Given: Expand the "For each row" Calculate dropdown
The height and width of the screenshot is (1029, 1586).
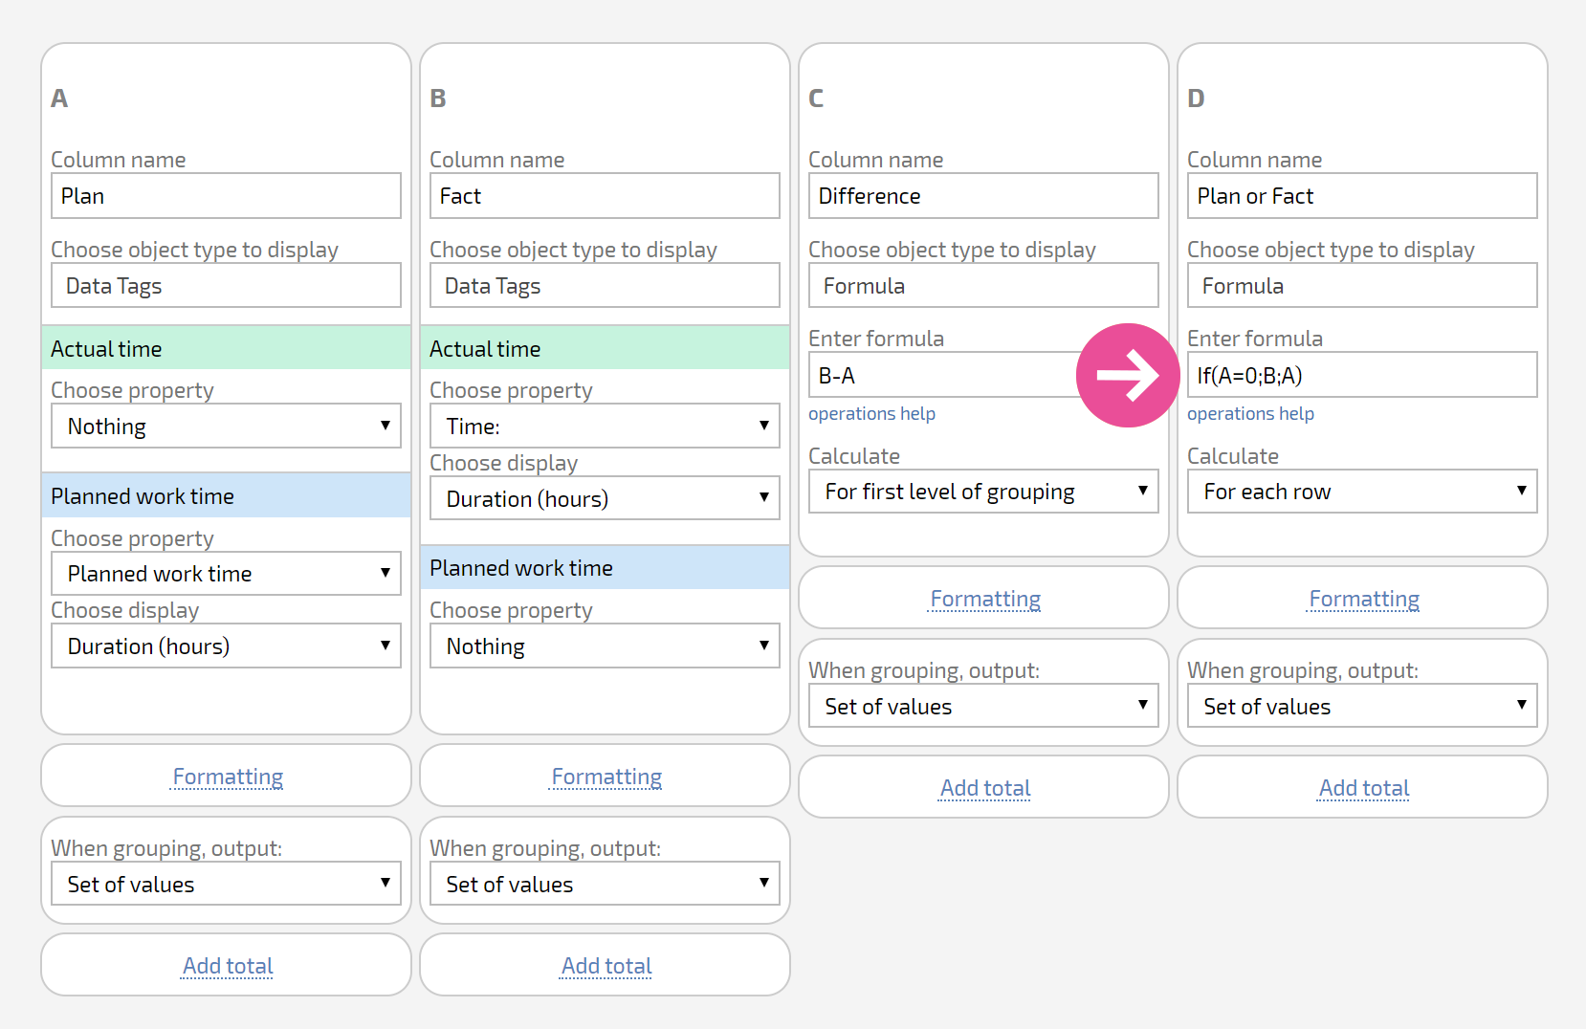Looking at the screenshot, I should tap(1362, 491).
